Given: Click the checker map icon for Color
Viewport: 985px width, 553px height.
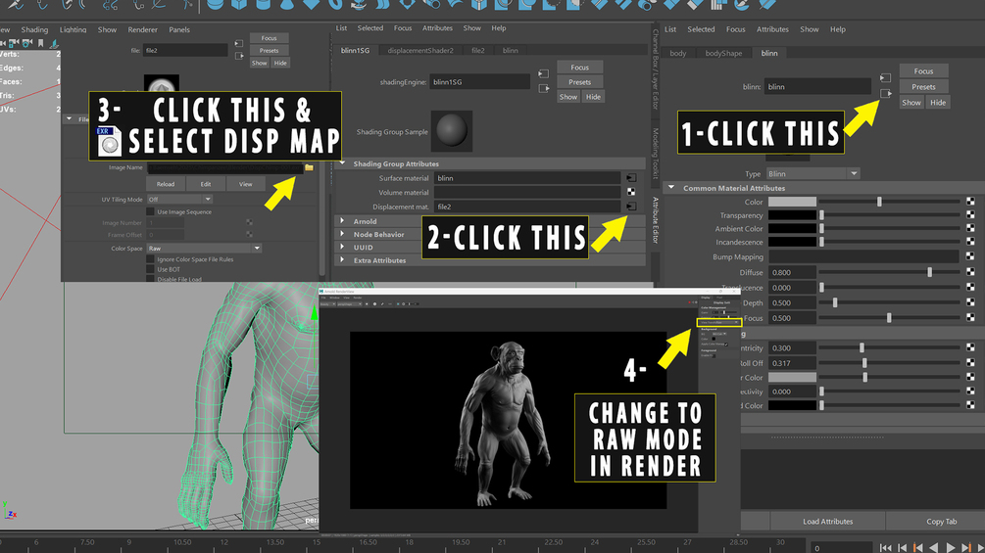Looking at the screenshot, I should tap(970, 202).
